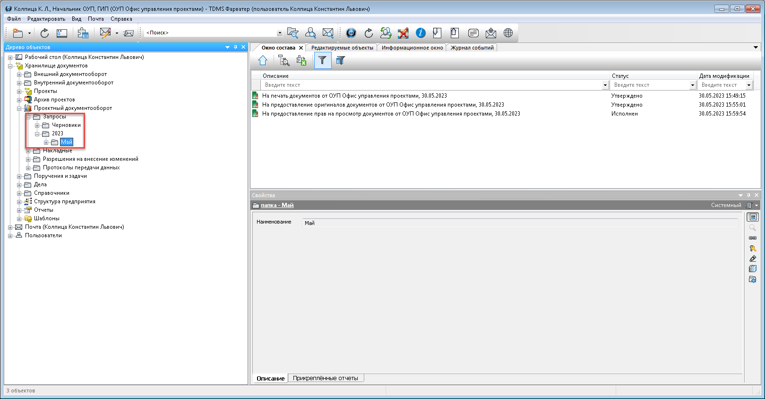Open Прикреплённые отчеты tab in properties
This screenshot has height=399, width=765.
click(326, 378)
